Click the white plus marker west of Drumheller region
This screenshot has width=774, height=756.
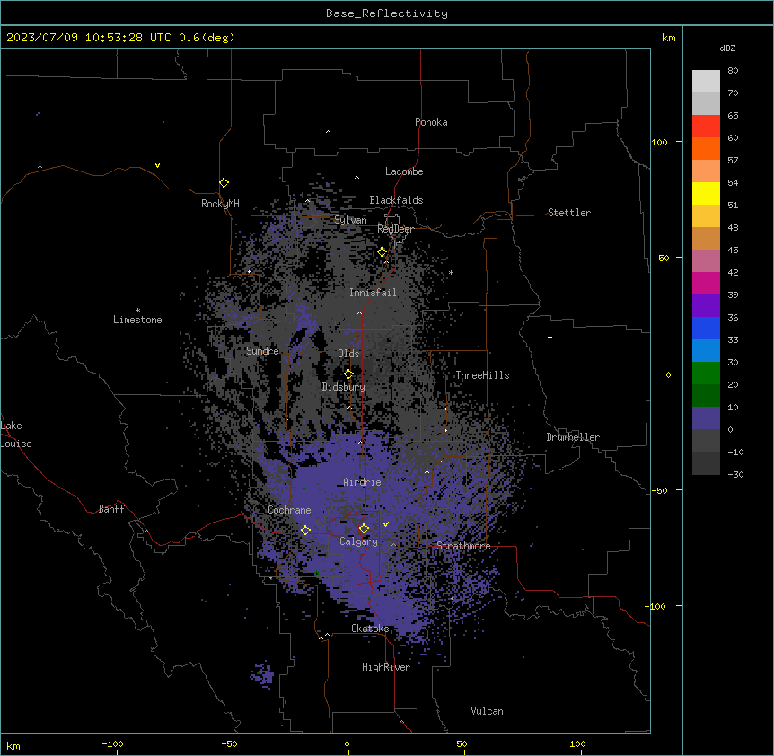(550, 337)
